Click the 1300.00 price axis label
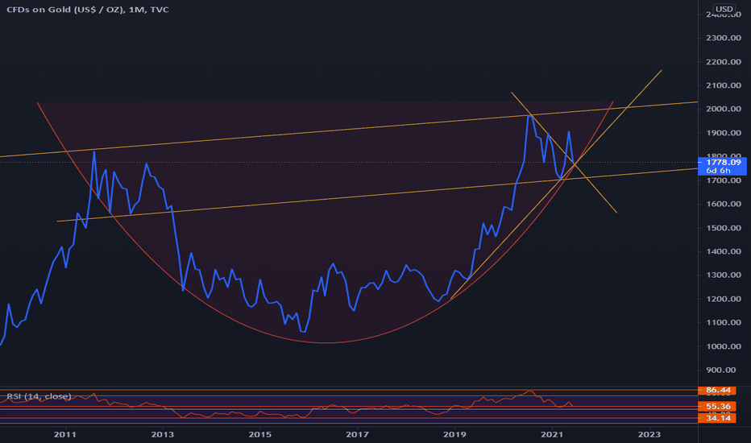Screen dimensions: 751x443 [x=724, y=275]
